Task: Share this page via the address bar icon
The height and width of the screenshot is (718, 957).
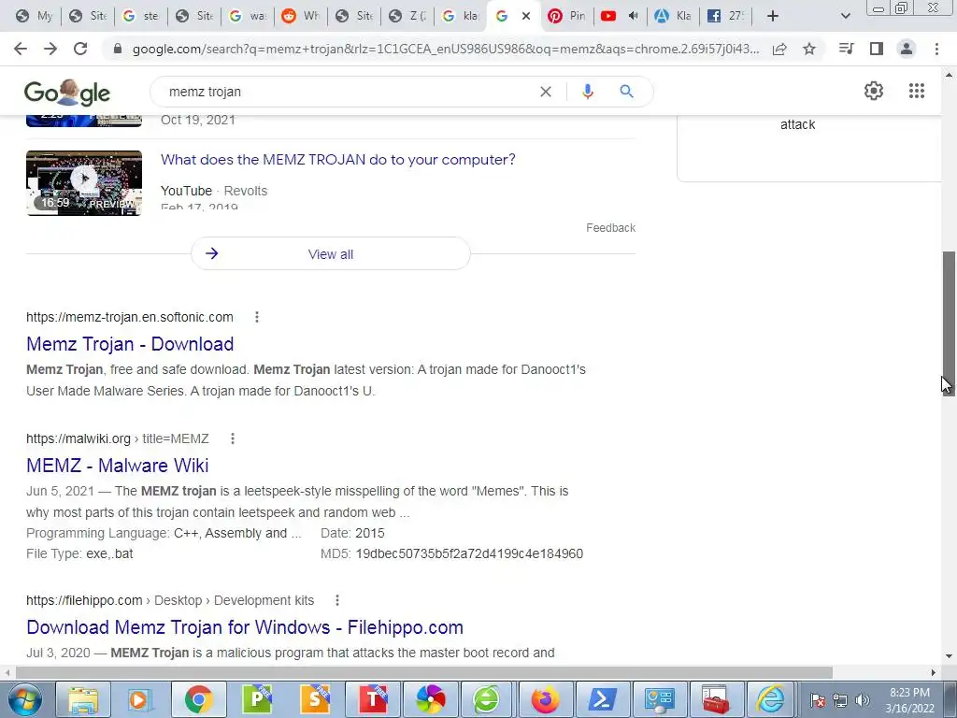Action: pos(779,49)
